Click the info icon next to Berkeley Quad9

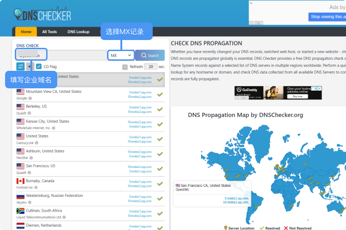[x=30, y=113]
